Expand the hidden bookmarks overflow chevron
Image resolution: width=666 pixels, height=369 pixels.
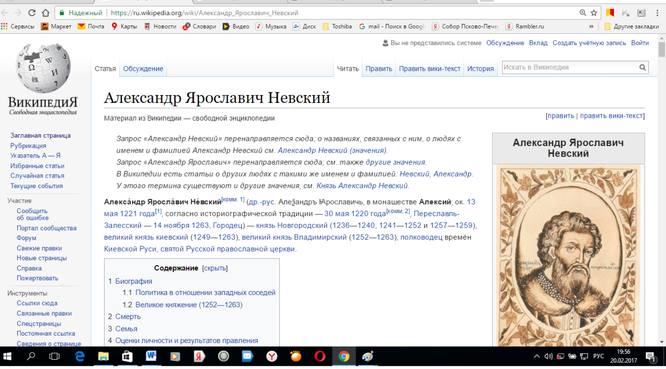591,27
